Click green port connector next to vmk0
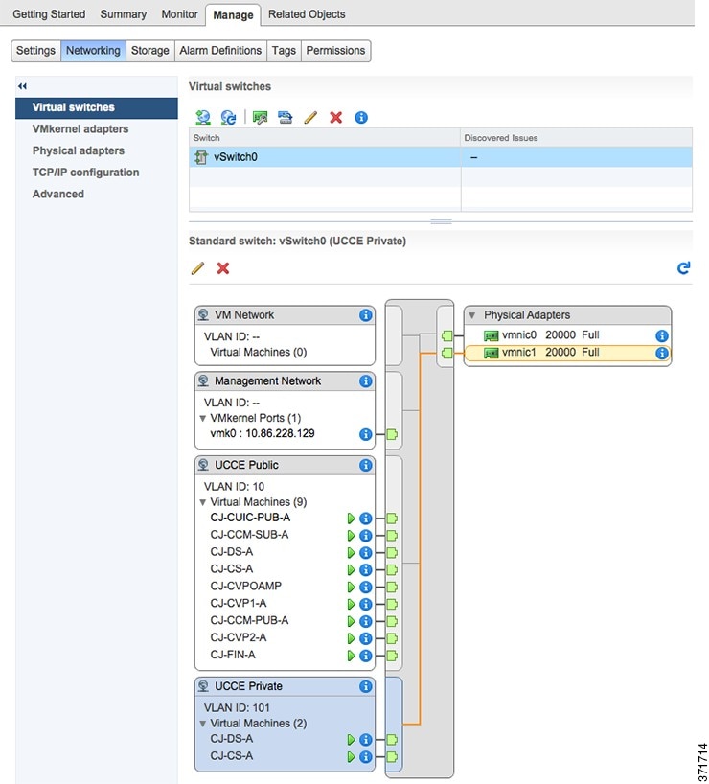This screenshot has height=784, width=709. (392, 434)
